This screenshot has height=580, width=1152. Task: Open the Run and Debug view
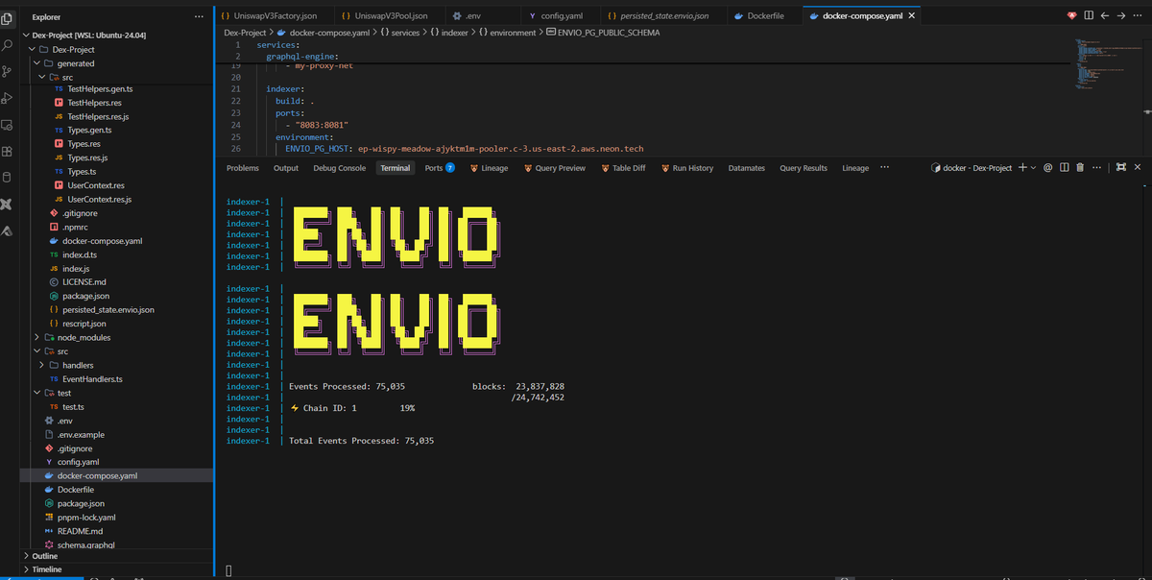click(8, 98)
